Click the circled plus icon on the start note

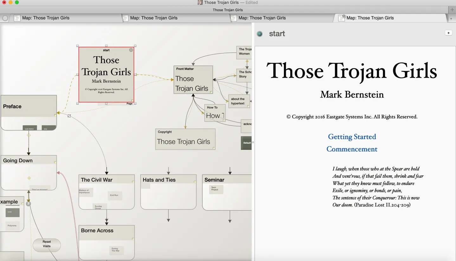click(131, 50)
